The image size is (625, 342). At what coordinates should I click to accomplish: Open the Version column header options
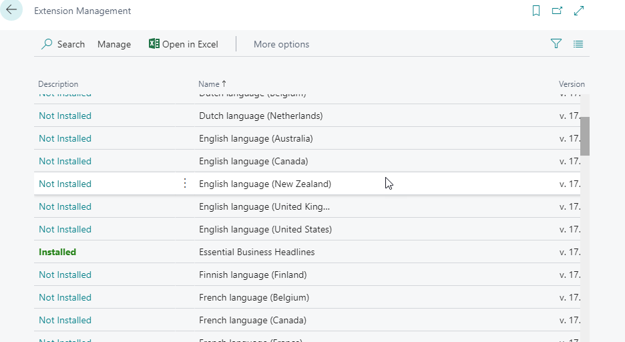point(571,84)
